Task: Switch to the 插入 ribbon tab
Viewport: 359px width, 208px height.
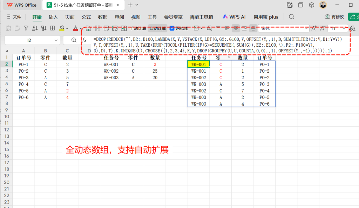Action: [53, 17]
